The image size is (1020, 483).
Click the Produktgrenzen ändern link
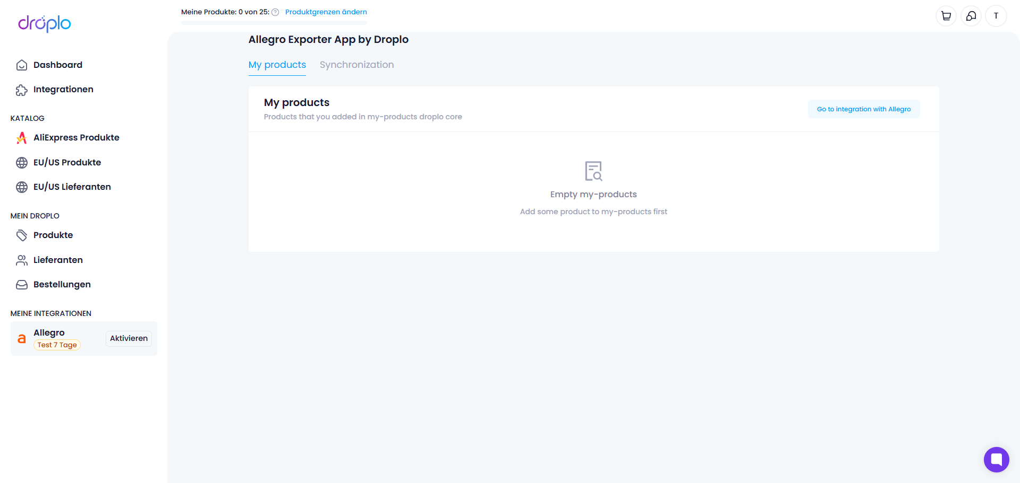pyautogui.click(x=326, y=12)
